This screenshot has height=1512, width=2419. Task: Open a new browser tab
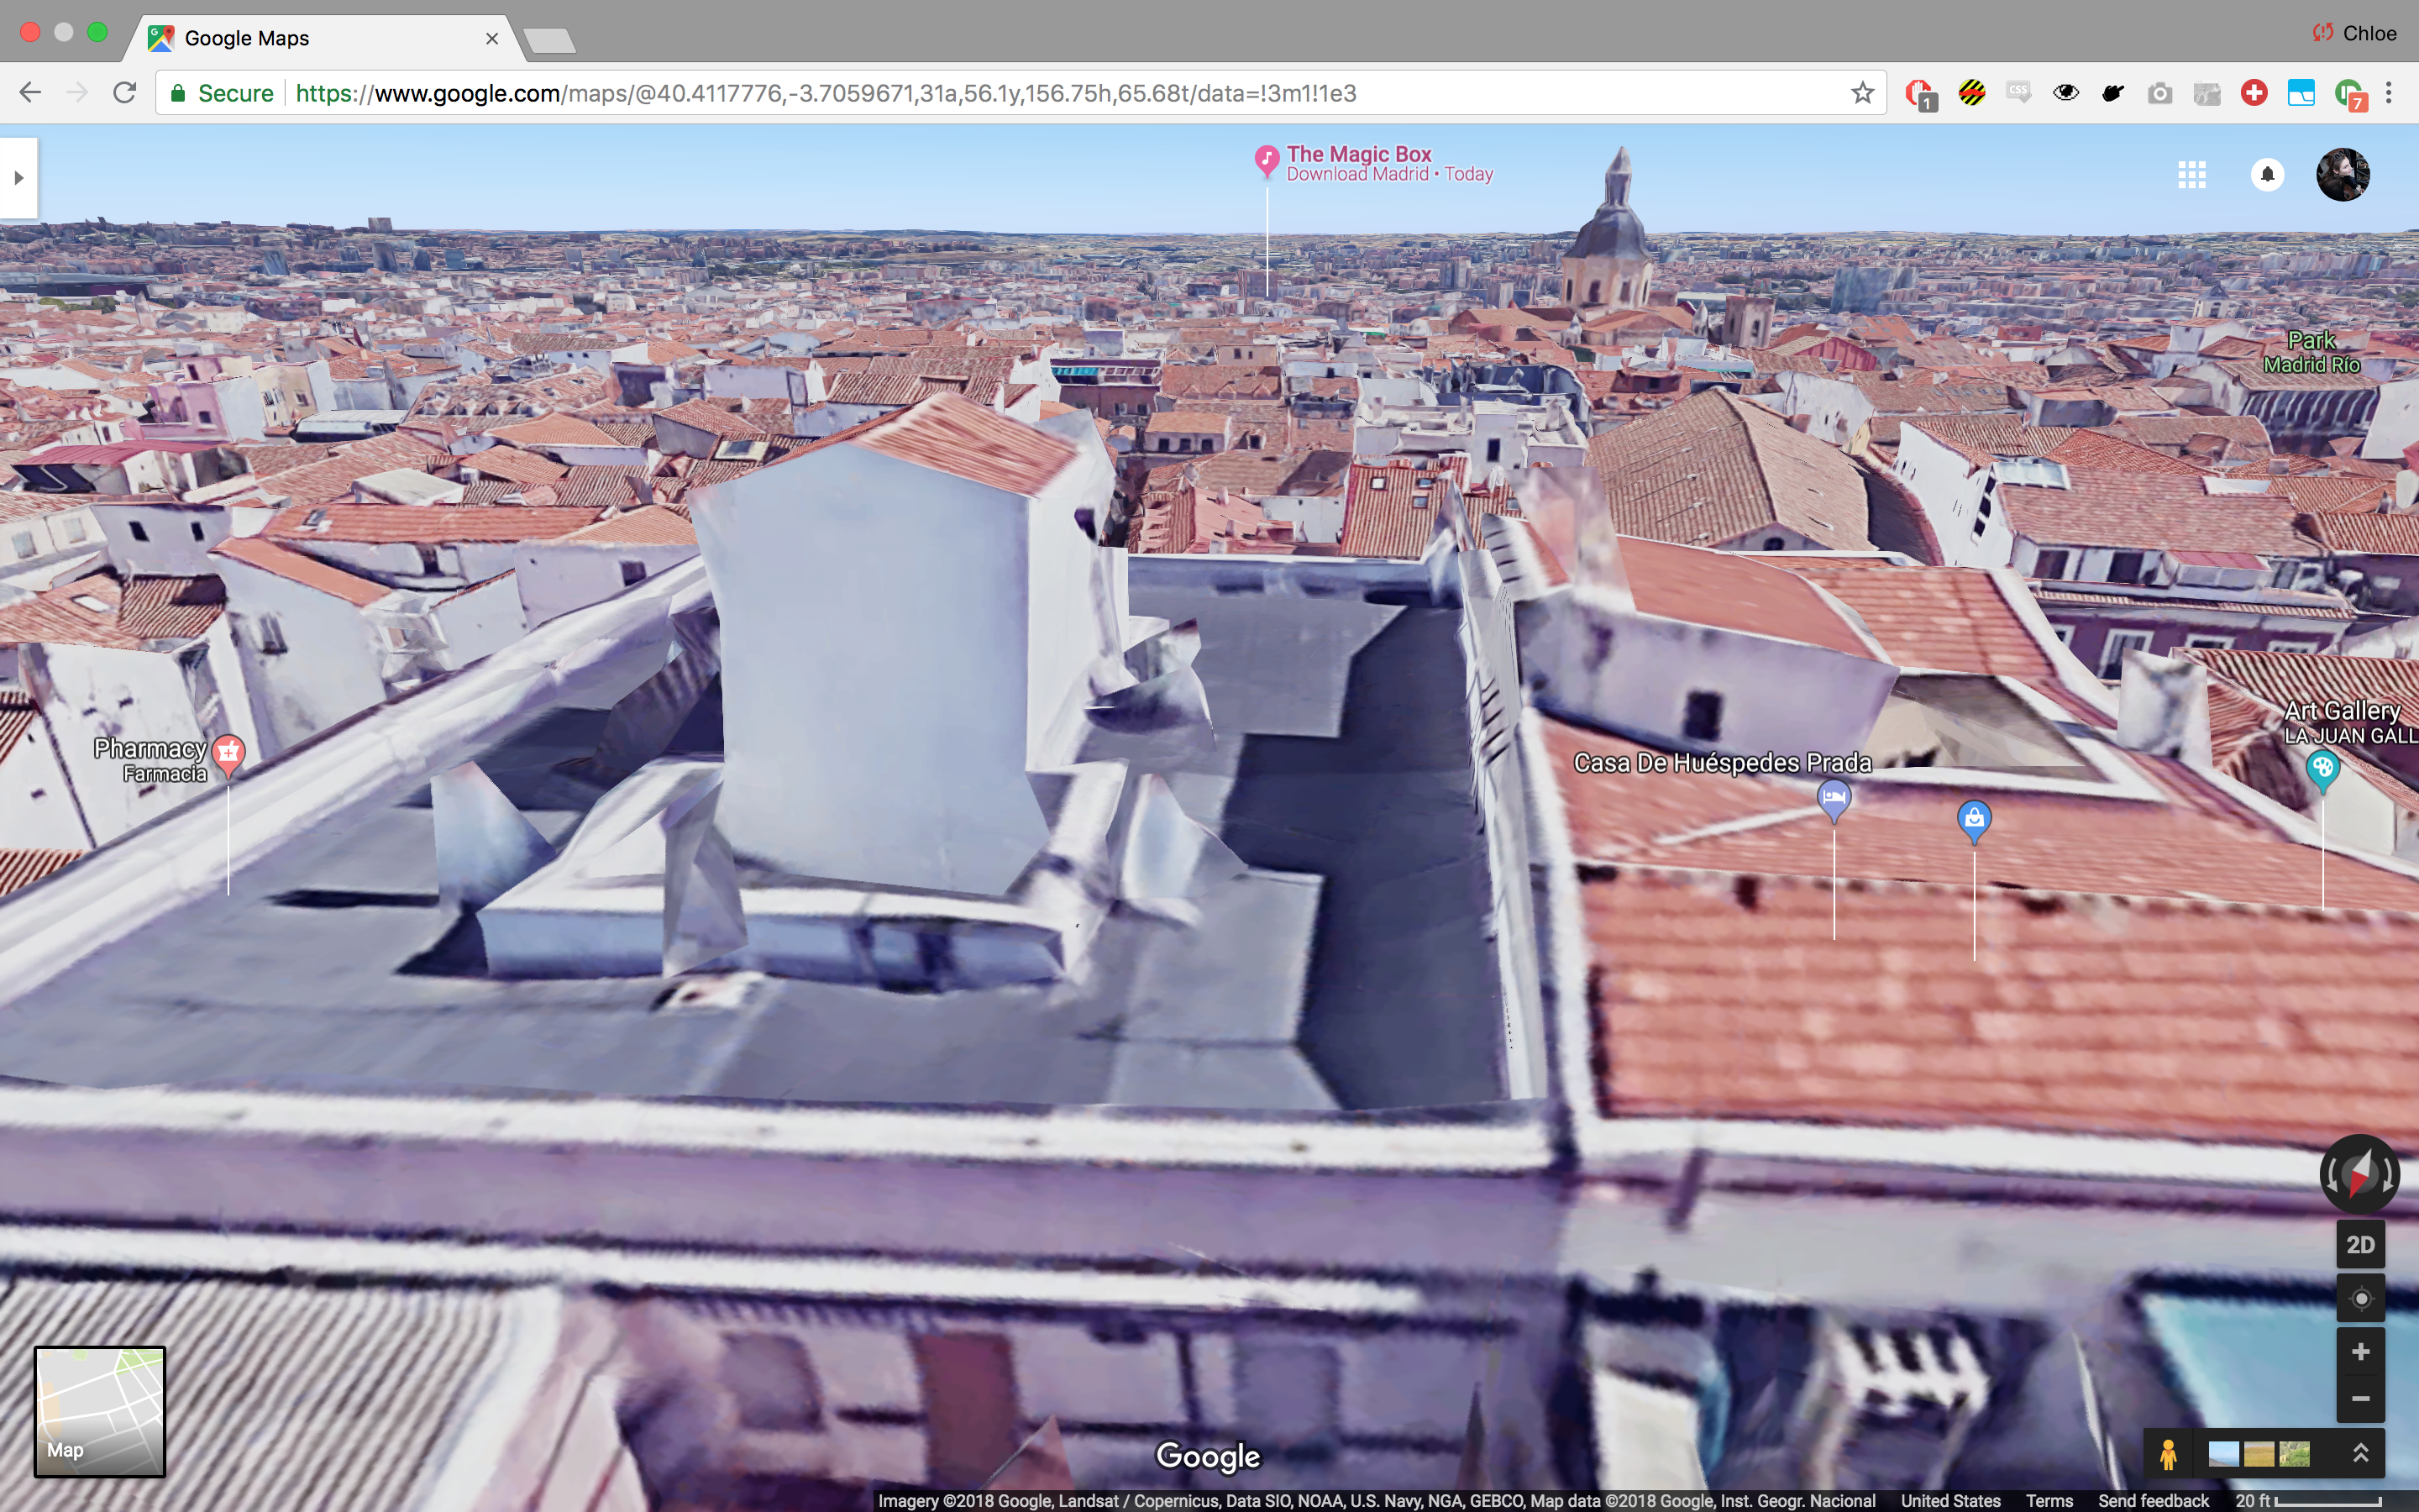click(548, 40)
